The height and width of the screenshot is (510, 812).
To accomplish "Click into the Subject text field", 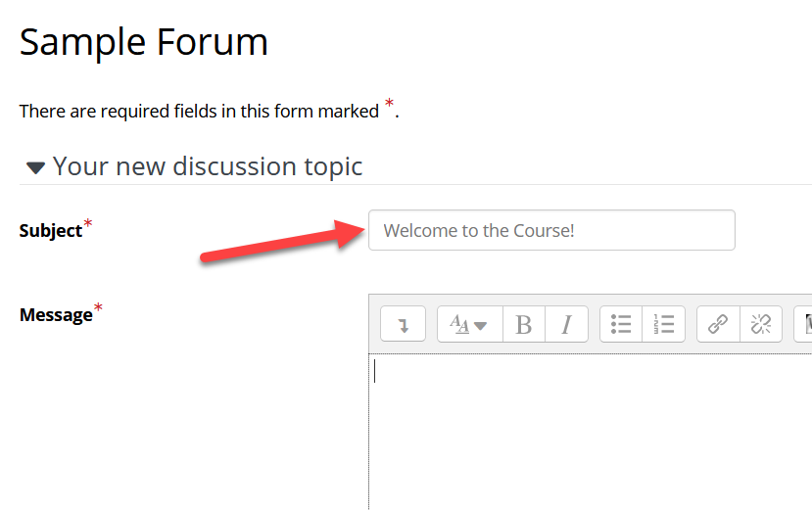I will [x=551, y=230].
